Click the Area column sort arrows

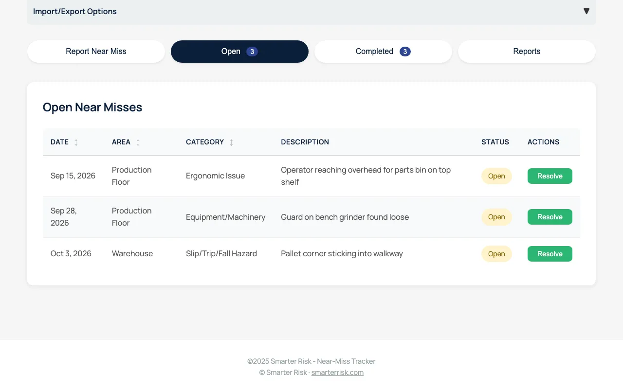[x=138, y=142]
